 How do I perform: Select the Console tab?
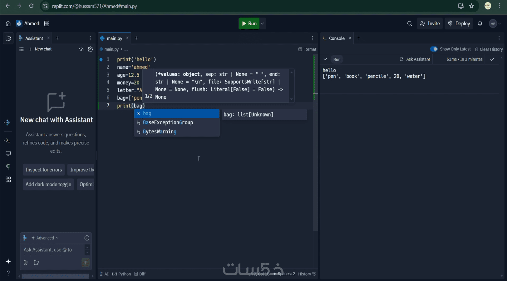point(337,38)
